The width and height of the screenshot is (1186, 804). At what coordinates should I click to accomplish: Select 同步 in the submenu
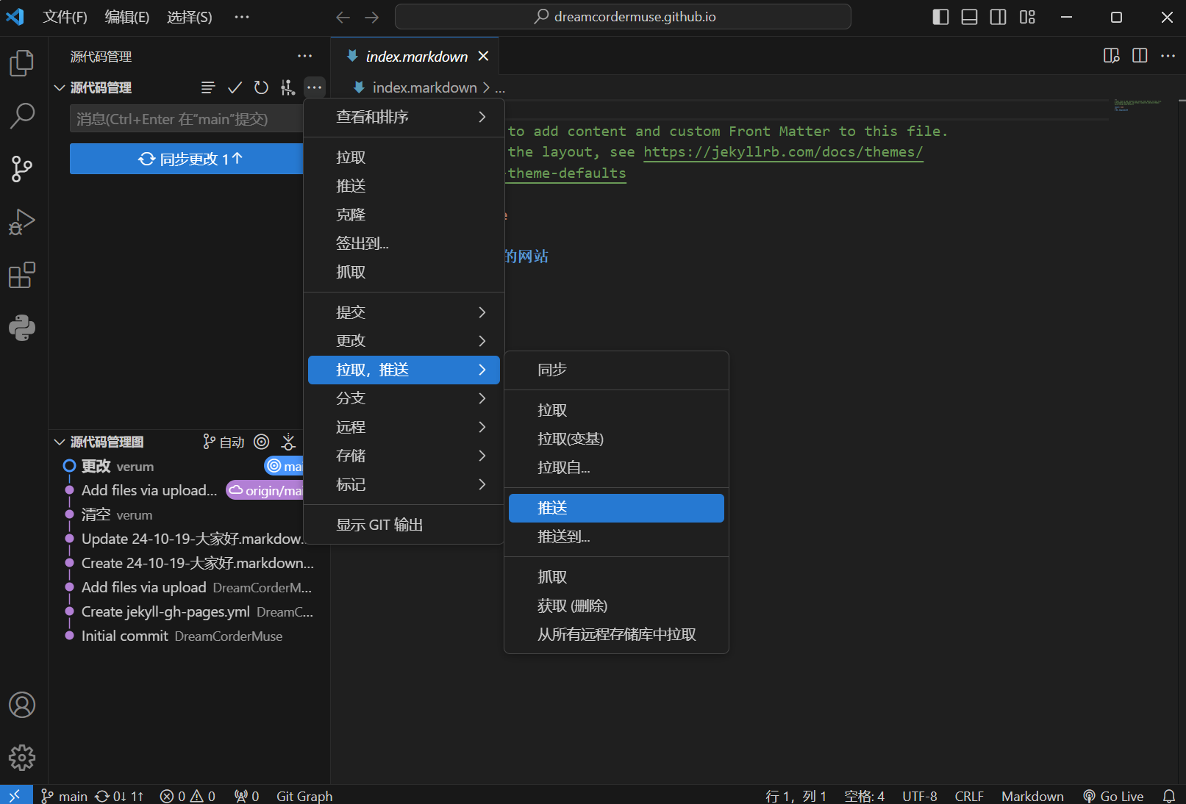(616, 370)
